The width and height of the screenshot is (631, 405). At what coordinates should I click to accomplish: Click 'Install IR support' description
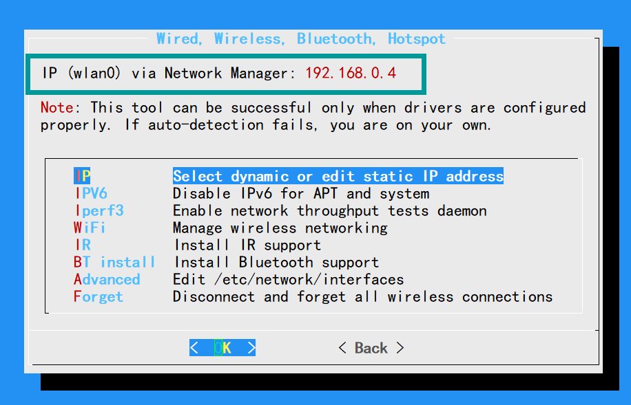(x=247, y=245)
